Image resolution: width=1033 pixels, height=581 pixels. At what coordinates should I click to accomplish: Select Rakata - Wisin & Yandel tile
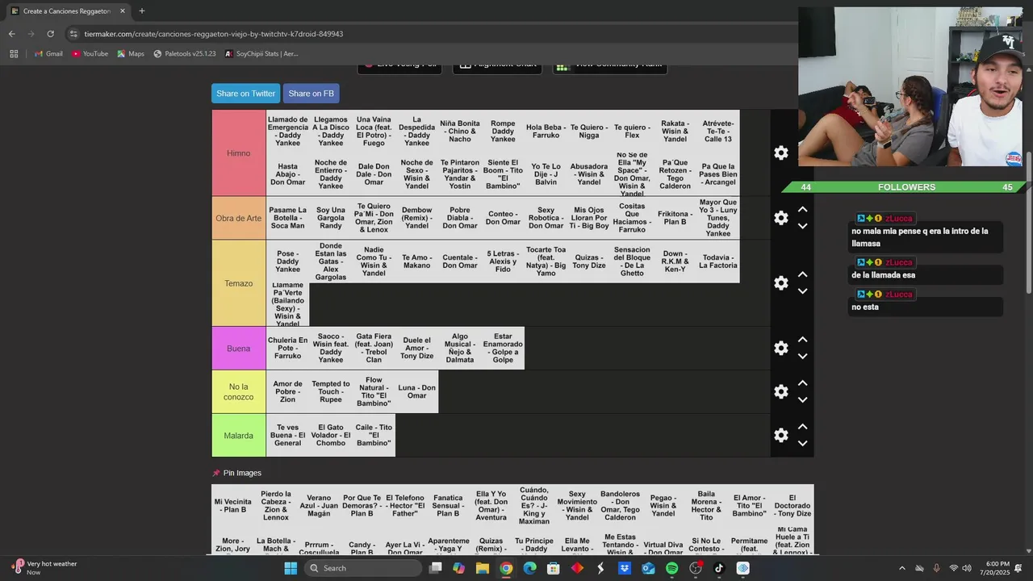point(675,131)
